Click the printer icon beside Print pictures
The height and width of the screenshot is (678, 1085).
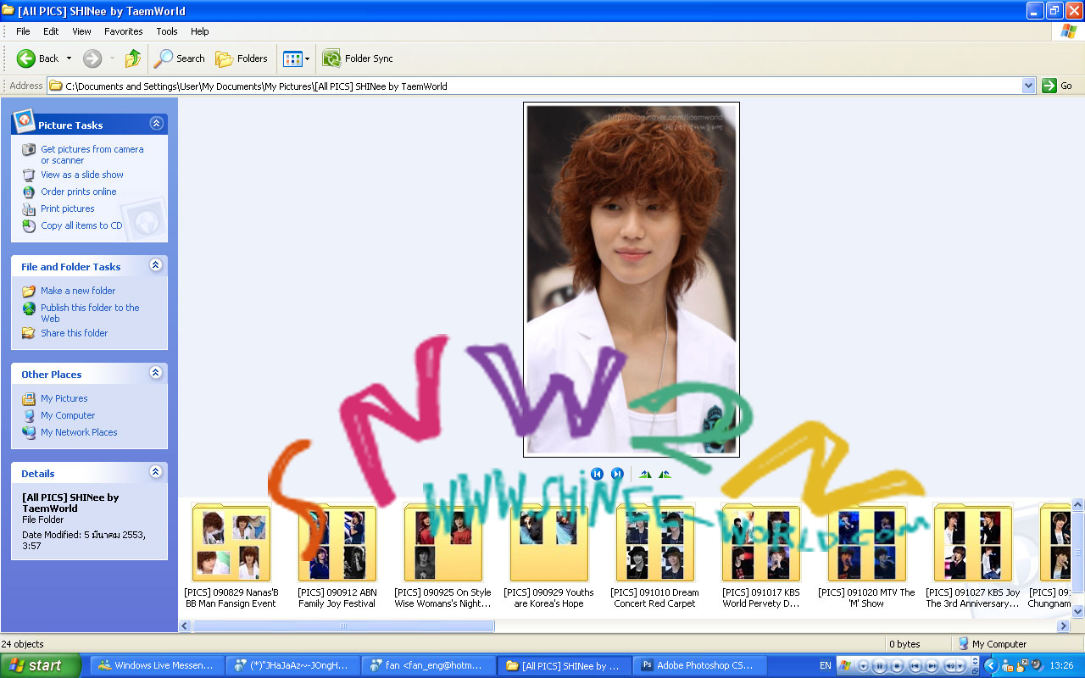coord(29,208)
